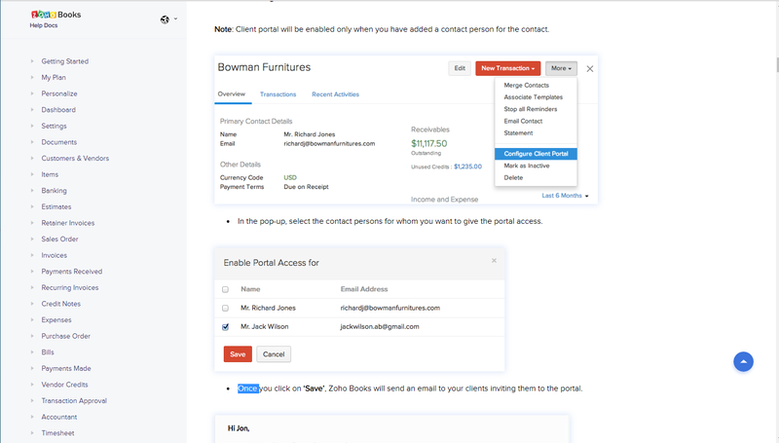Open the globe language selector
The height and width of the screenshot is (443, 779).
165,19
